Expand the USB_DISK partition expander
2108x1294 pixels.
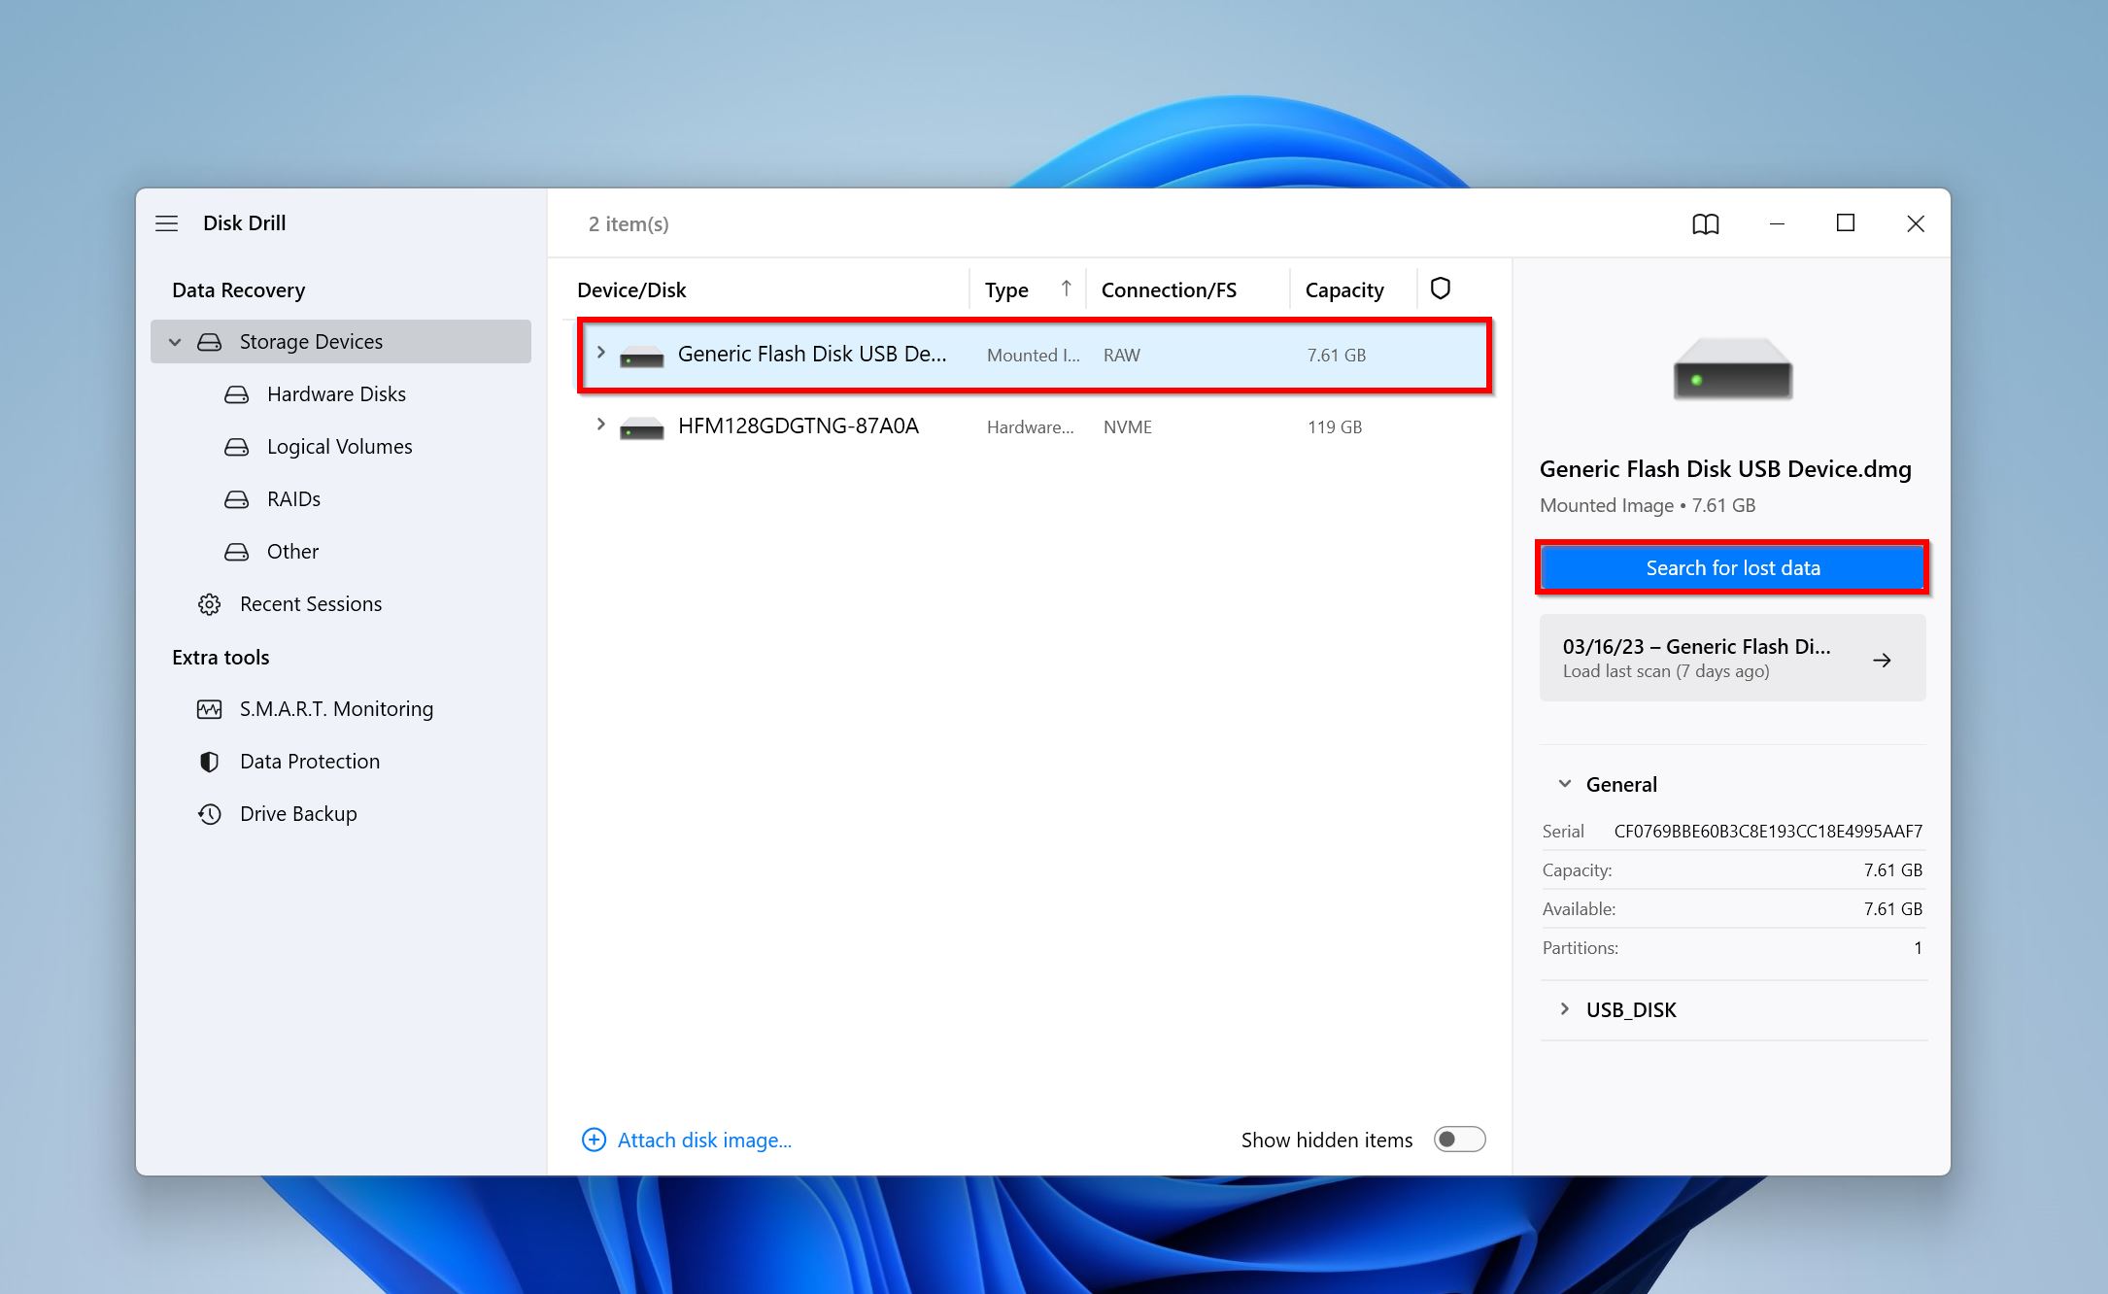coord(1566,1009)
